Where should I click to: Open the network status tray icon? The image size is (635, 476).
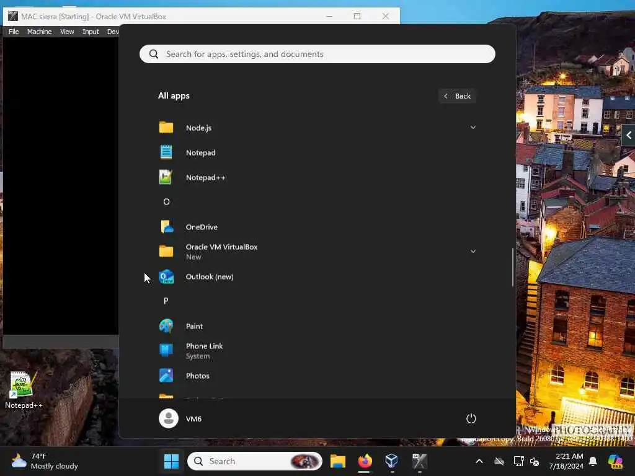pyautogui.click(x=518, y=461)
